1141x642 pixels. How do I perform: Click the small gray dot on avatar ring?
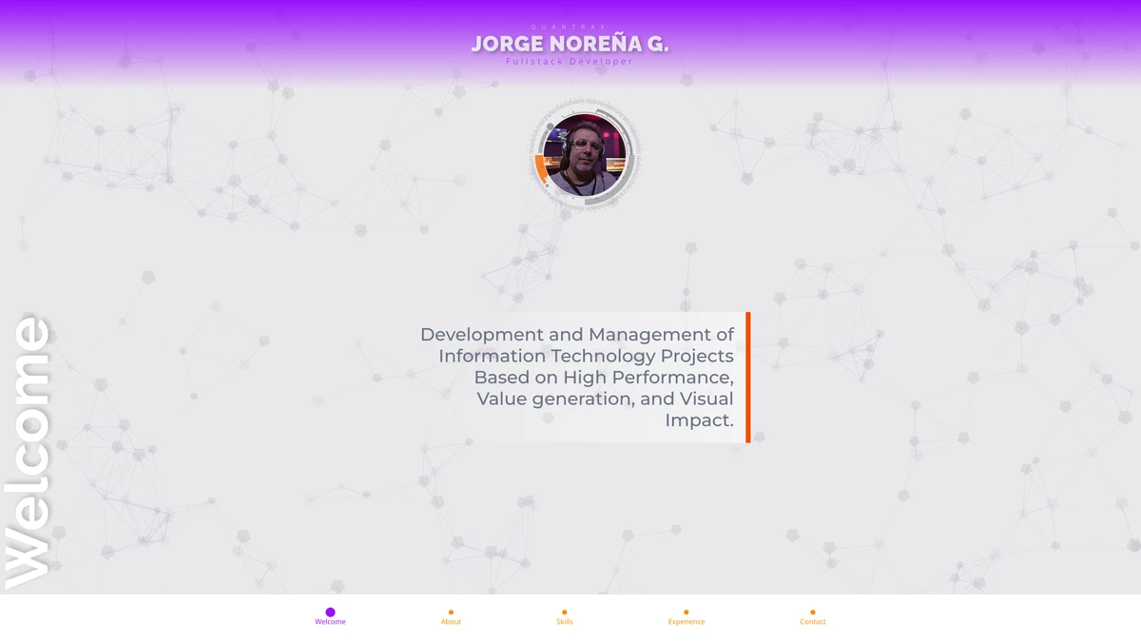click(x=551, y=126)
